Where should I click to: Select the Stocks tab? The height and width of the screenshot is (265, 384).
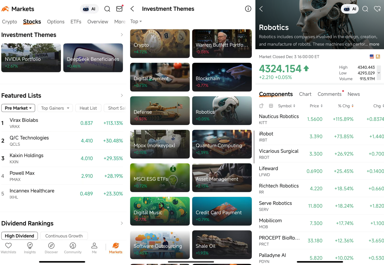point(32,22)
